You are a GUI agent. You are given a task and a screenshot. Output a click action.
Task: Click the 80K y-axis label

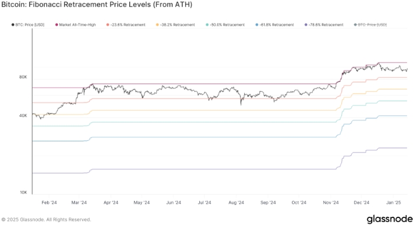[23, 77]
